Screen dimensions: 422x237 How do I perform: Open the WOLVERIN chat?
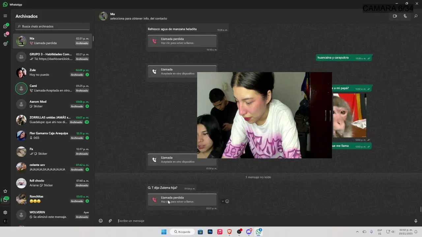tap(53, 215)
